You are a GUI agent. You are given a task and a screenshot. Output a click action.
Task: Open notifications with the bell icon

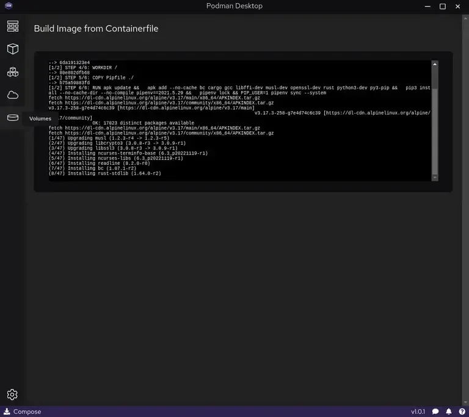click(449, 412)
